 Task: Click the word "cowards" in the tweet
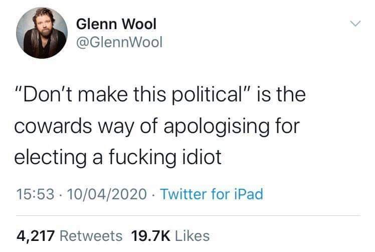point(53,126)
